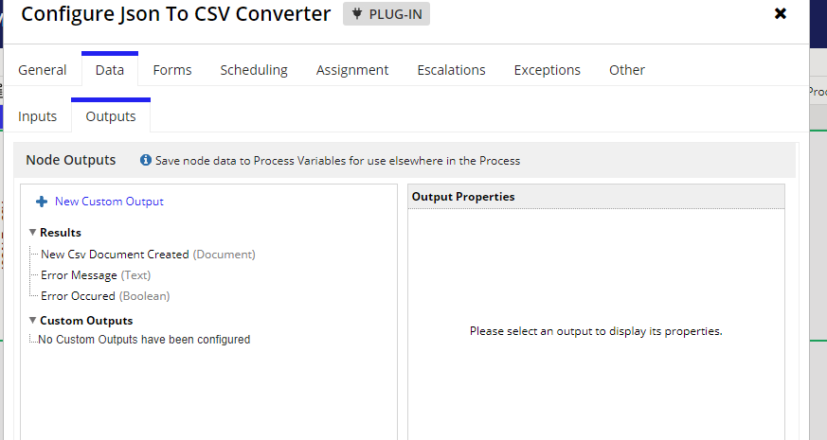Open the General tab
This screenshot has width=827, height=440.
tap(43, 70)
